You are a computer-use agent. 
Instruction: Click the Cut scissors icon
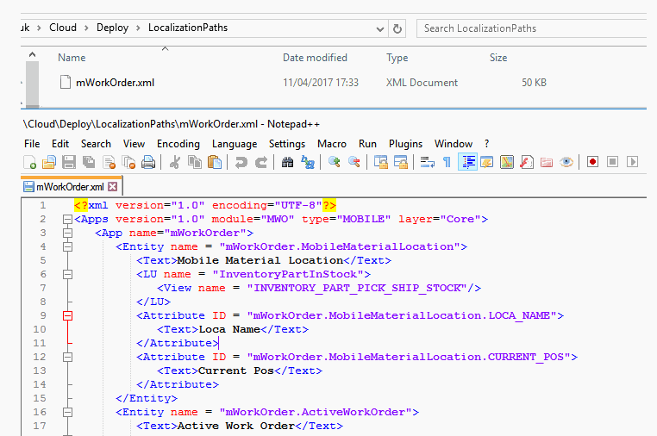[175, 162]
